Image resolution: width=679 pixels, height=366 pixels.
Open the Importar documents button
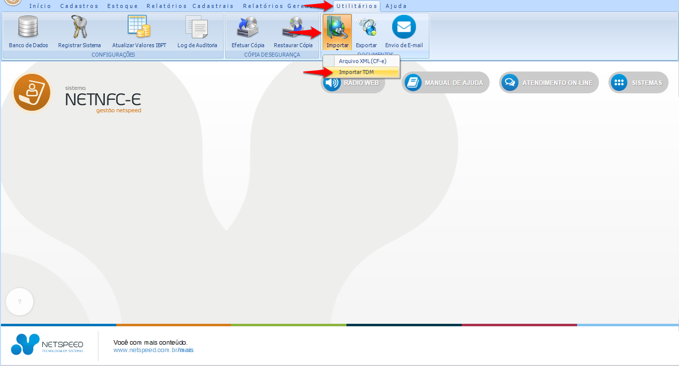pos(338,32)
